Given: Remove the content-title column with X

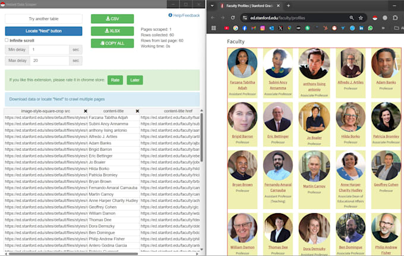Looking at the screenshot, I should (137, 111).
